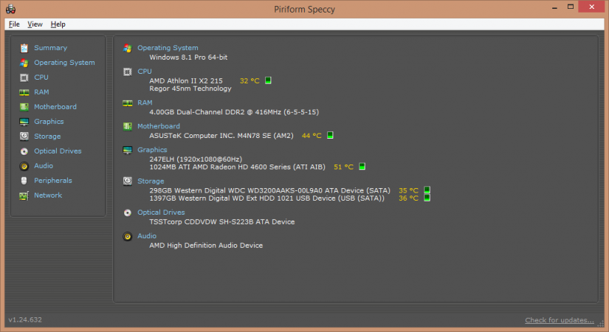Open the CPU section from sidebar
Screen dimensions: 609x332
[x=41, y=77]
